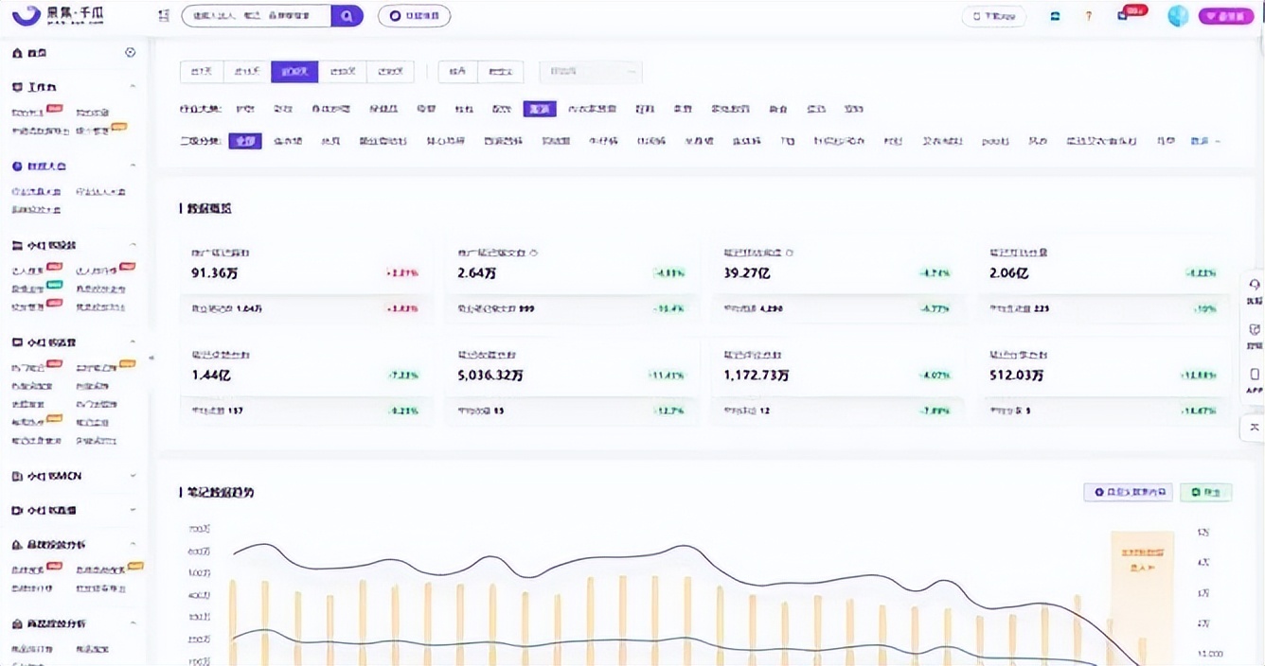Click the floating back-to-top arrow icon
This screenshot has height=666, width=1265.
[x=1255, y=429]
